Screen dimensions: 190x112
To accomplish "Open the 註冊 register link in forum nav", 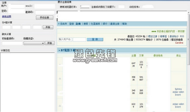I will (x=78, y=24).
